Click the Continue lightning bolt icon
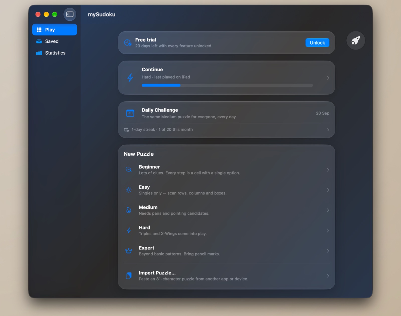Viewport: 401px width, 316px height. [130, 78]
